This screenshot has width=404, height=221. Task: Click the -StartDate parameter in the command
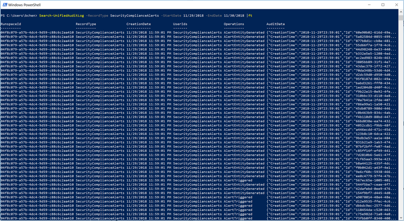point(171,16)
